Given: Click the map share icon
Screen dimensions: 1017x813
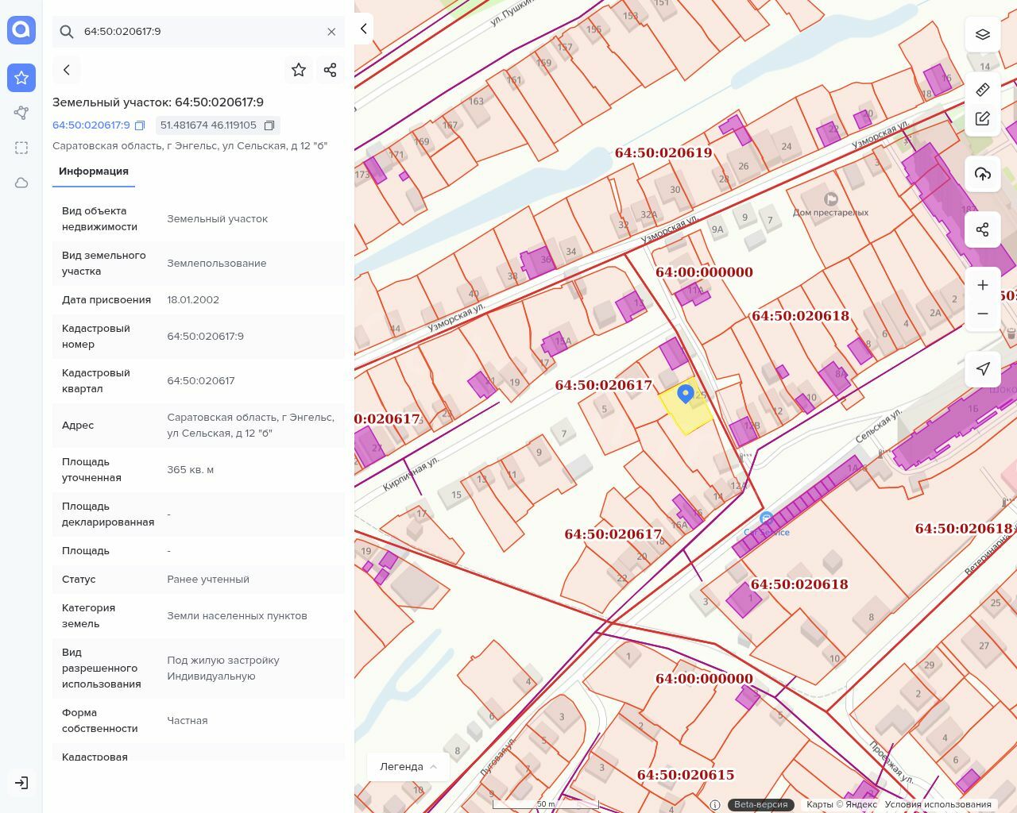Looking at the screenshot, I should click(x=983, y=229).
